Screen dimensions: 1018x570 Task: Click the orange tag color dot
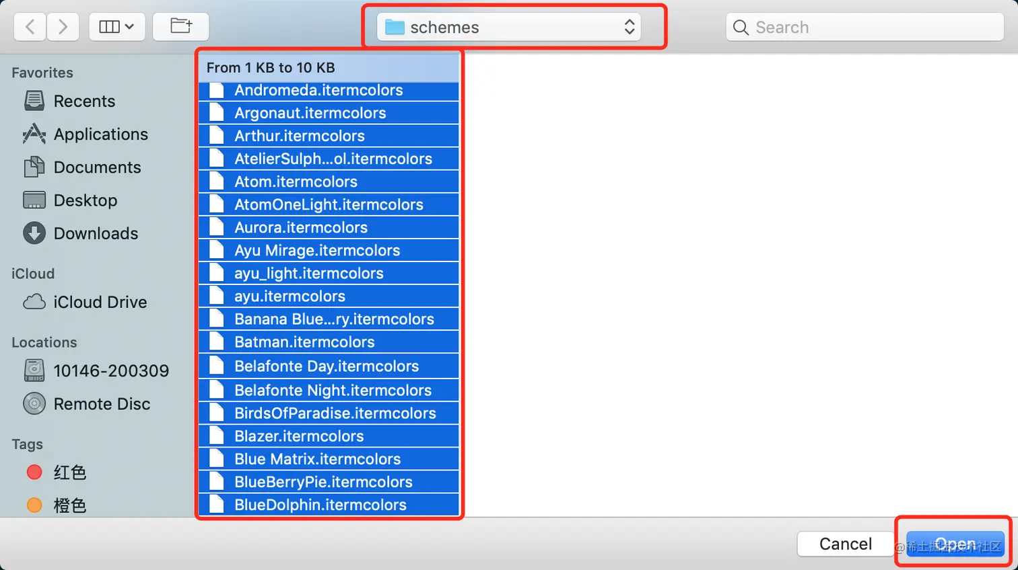click(34, 505)
